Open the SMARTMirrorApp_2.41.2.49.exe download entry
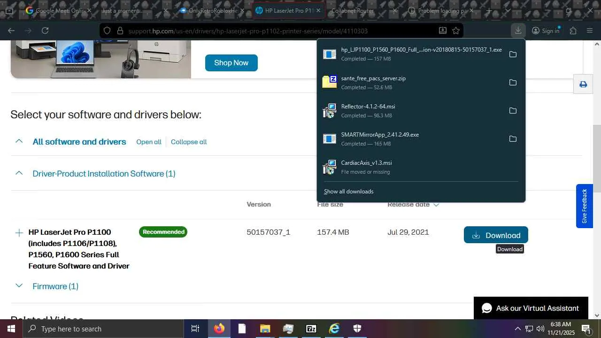Image resolution: width=601 pixels, height=338 pixels. point(413,139)
